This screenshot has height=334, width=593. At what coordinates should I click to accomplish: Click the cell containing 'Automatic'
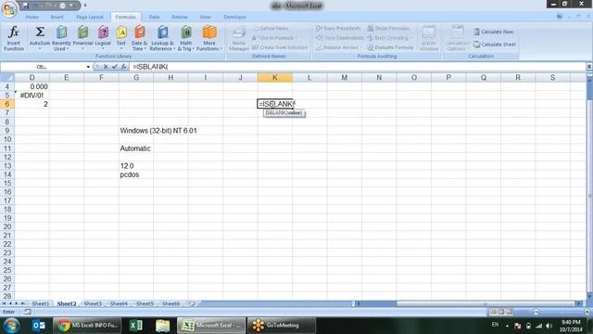tap(135, 148)
